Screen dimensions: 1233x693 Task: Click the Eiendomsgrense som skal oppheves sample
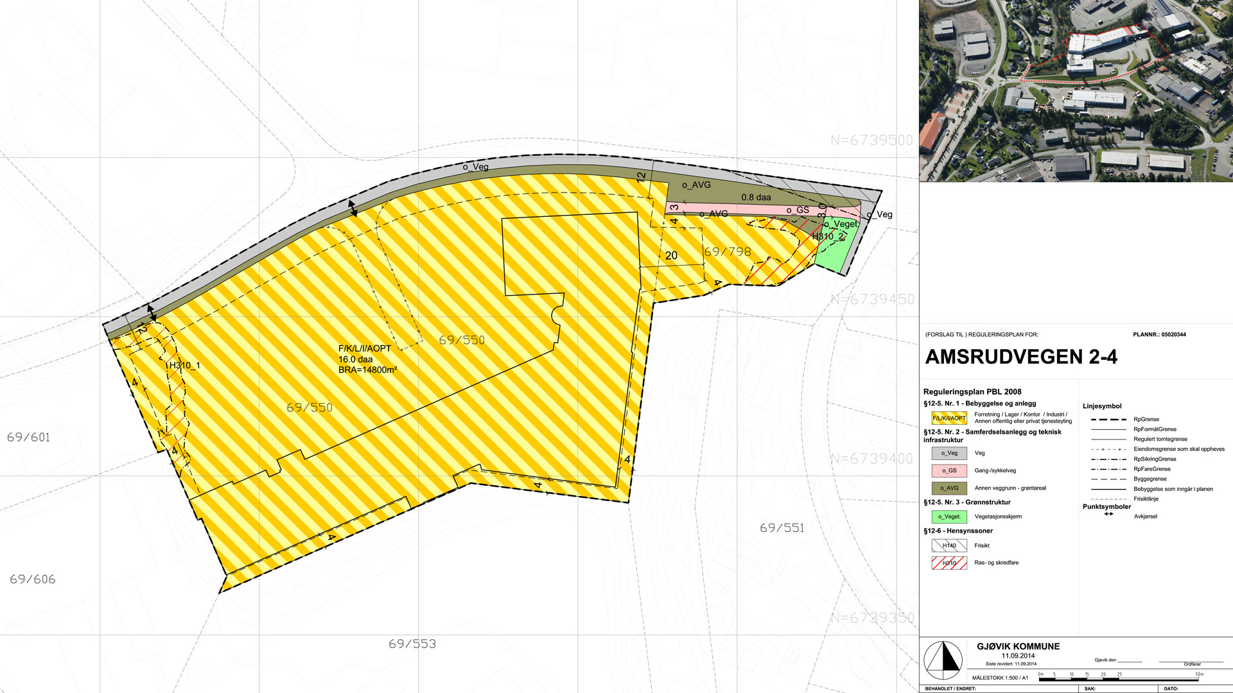point(1108,449)
